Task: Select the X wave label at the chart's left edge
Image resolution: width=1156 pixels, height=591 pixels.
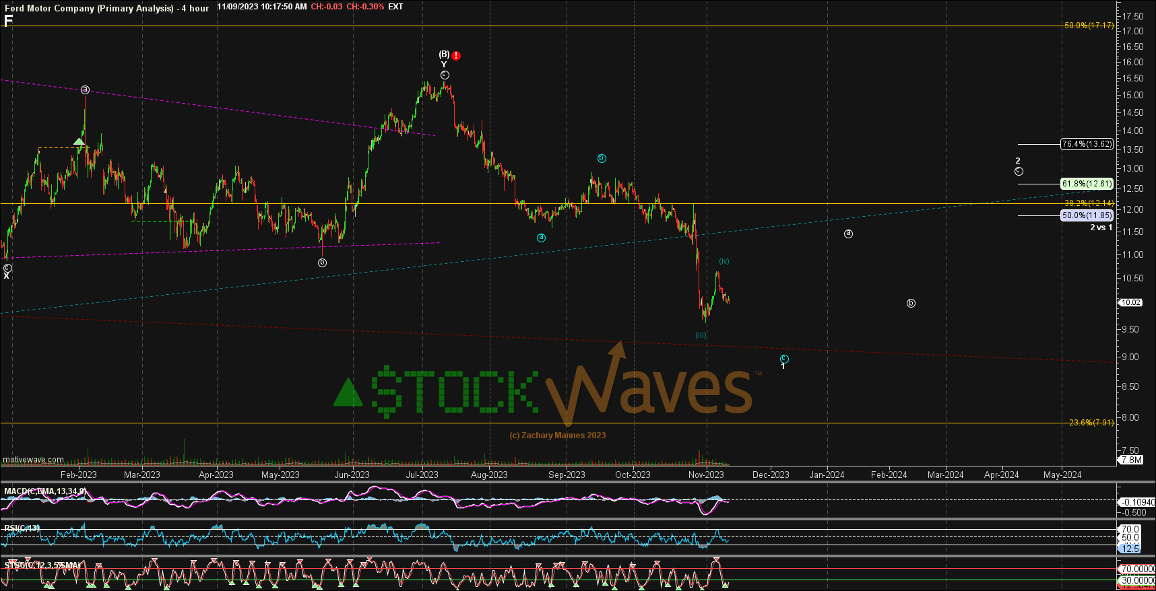Action: coord(7,276)
